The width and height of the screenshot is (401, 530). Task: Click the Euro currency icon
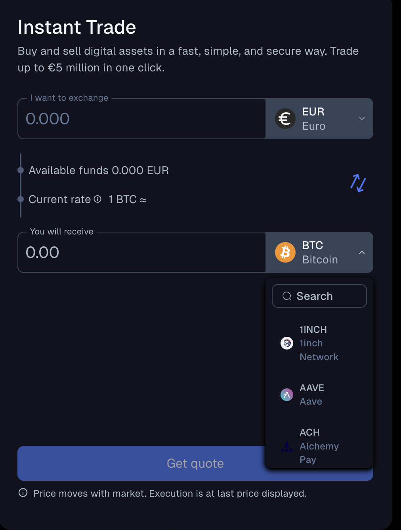click(285, 118)
